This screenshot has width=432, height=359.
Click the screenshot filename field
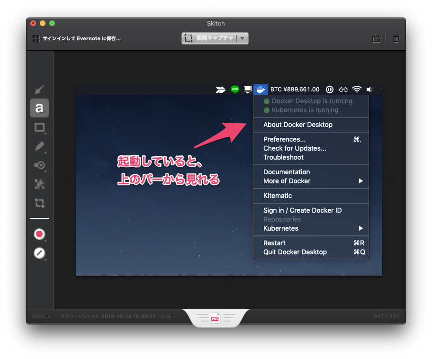pos(108,316)
